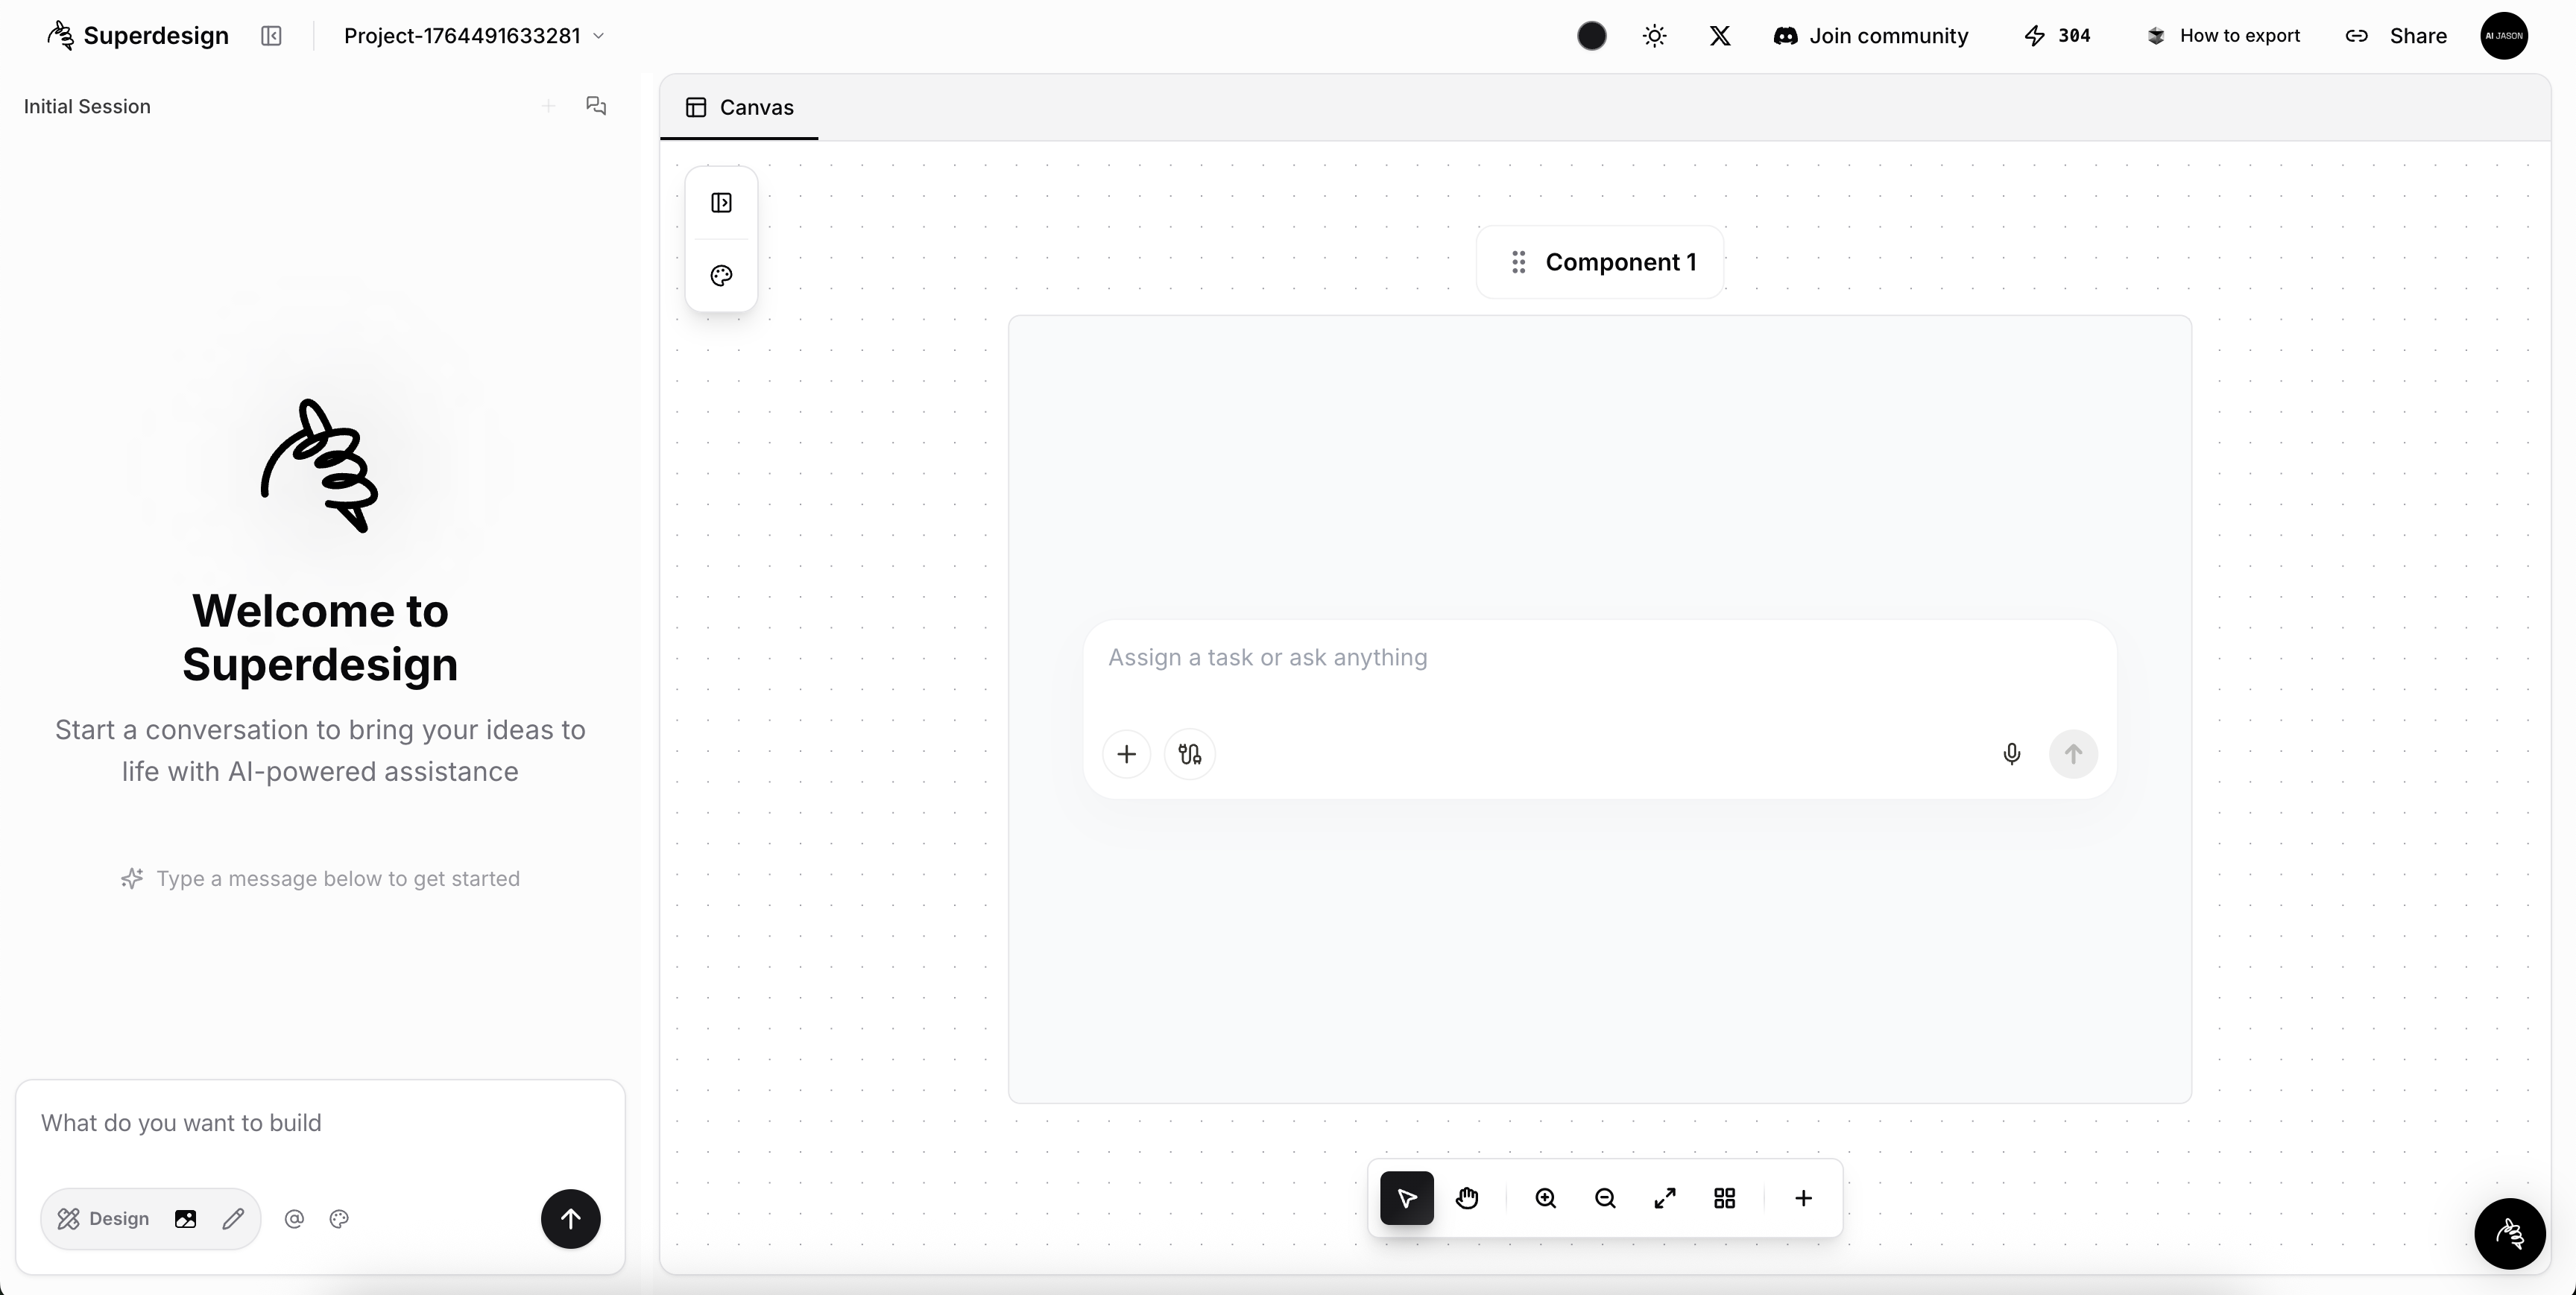Toggle the recording indicator circle in top bar
Screen dimensions: 2576x1295
1591,36
